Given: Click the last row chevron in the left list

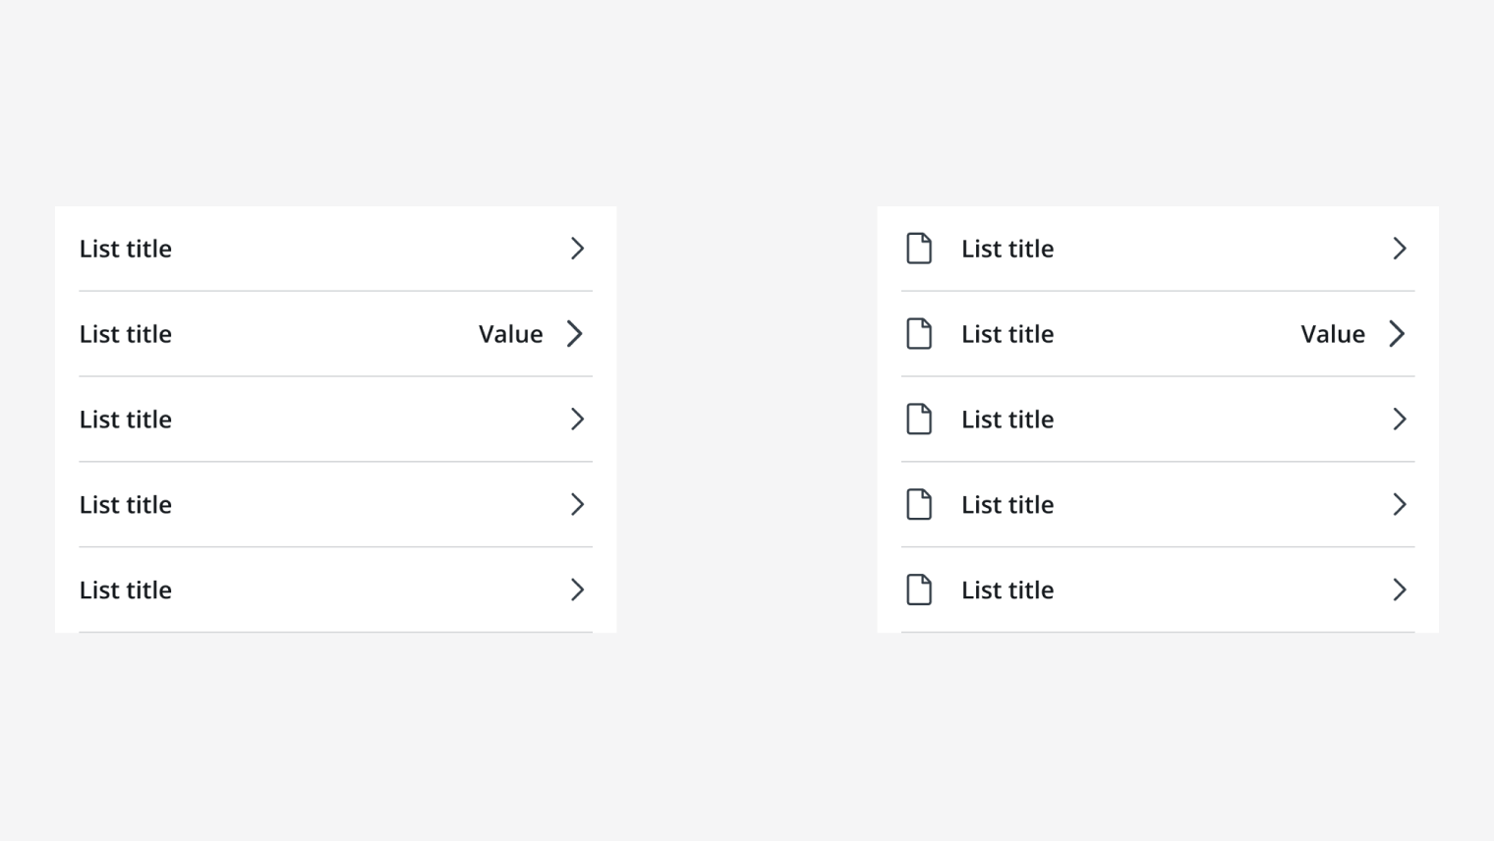Looking at the screenshot, I should pos(577,589).
